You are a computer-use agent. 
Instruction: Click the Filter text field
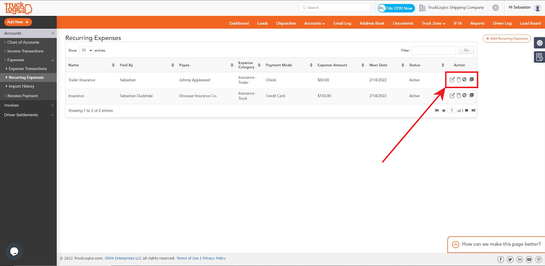click(433, 50)
